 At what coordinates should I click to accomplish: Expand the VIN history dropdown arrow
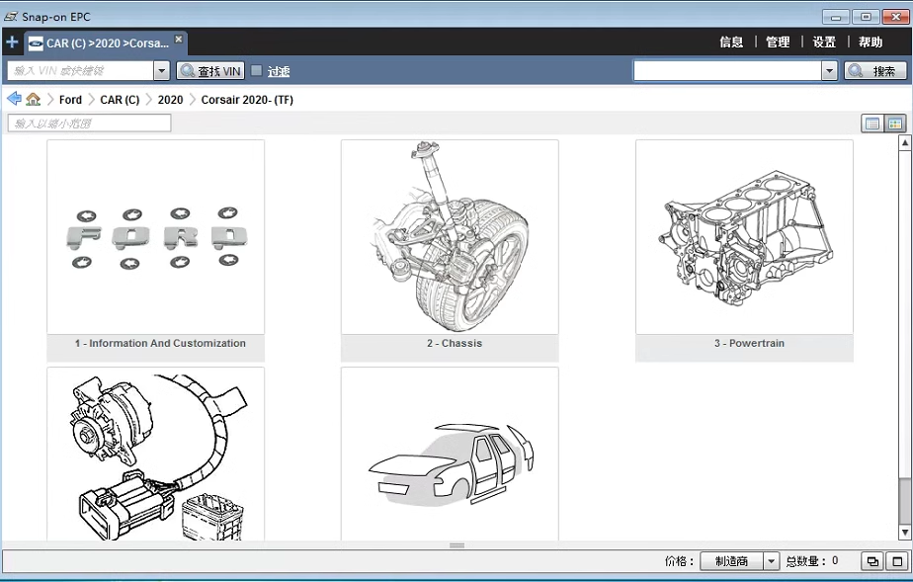click(x=162, y=71)
